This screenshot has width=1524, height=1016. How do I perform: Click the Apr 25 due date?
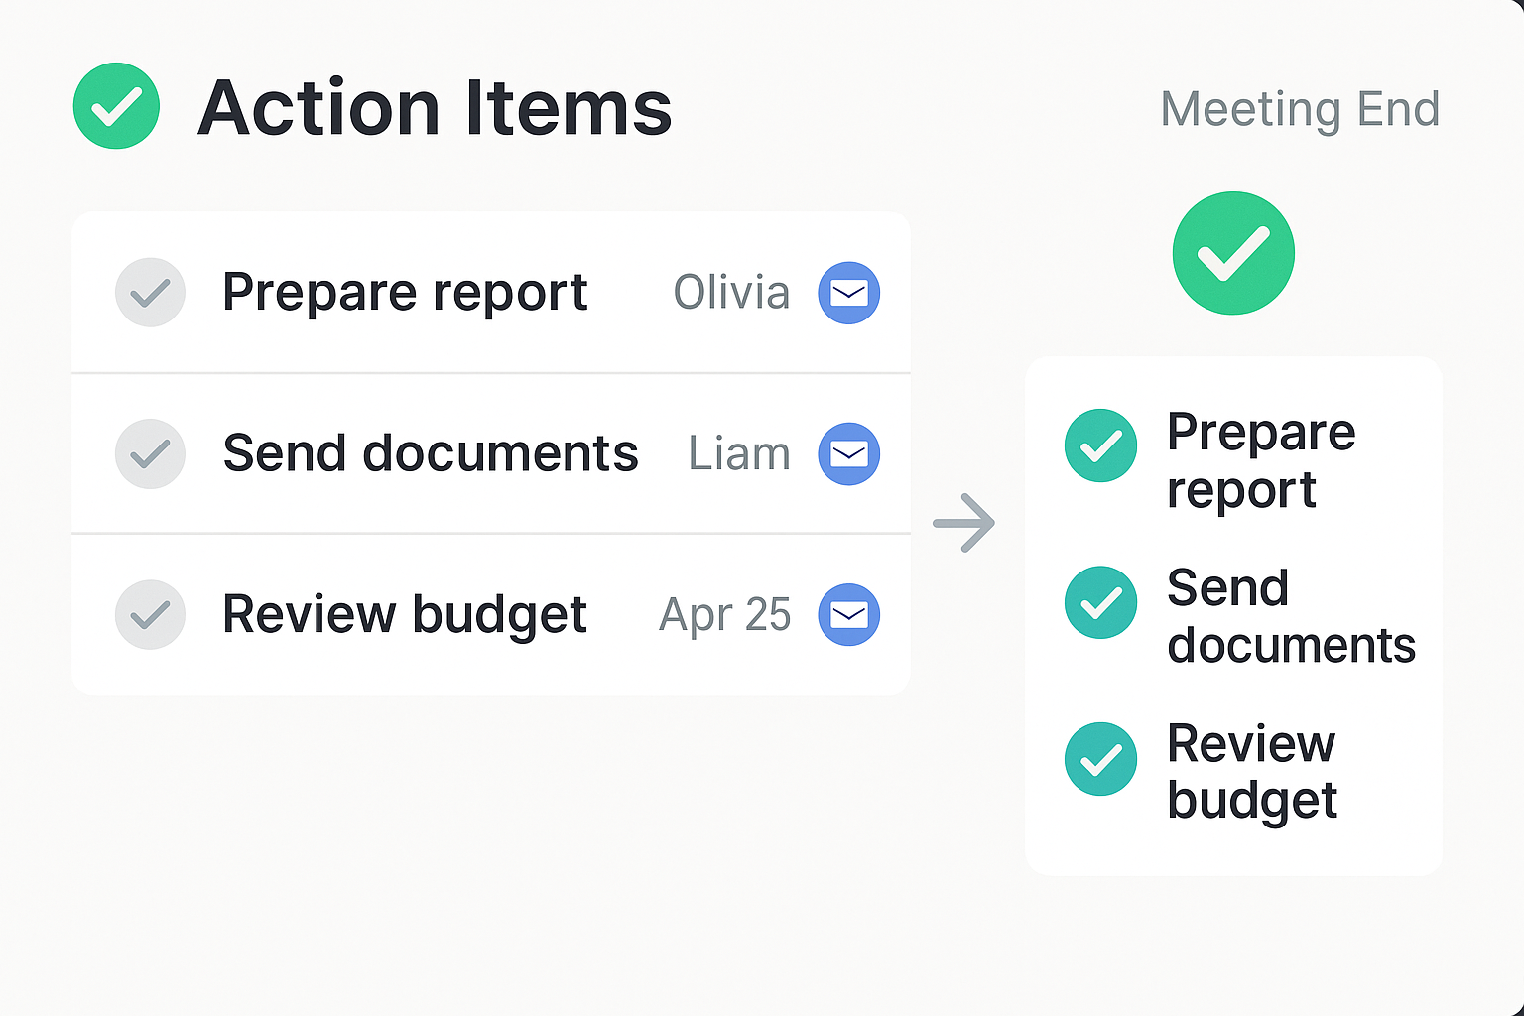pos(724,615)
